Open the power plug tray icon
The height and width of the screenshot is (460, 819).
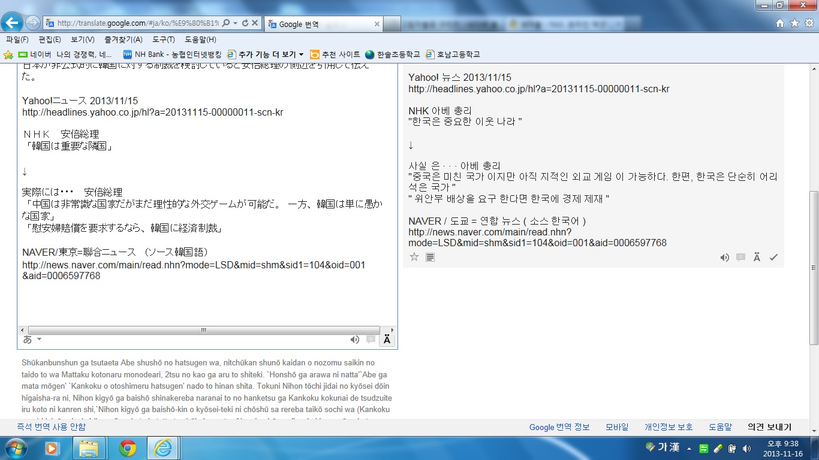(x=732, y=448)
